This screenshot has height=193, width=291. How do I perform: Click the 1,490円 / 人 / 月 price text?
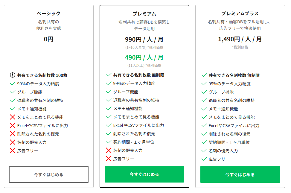click(x=240, y=39)
